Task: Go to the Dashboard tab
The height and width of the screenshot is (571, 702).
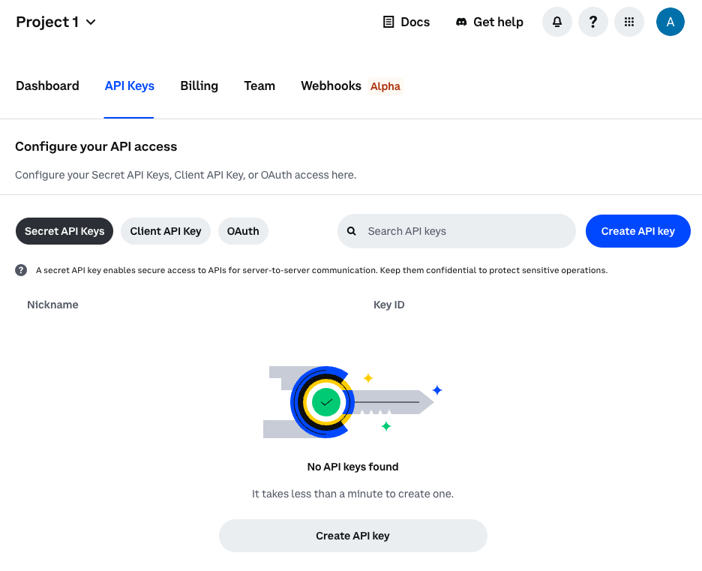Action: click(47, 86)
